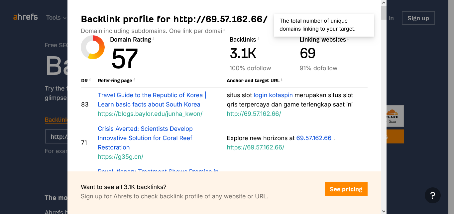
Task: Click the login kotaspin anchor link
Action: click(273, 95)
